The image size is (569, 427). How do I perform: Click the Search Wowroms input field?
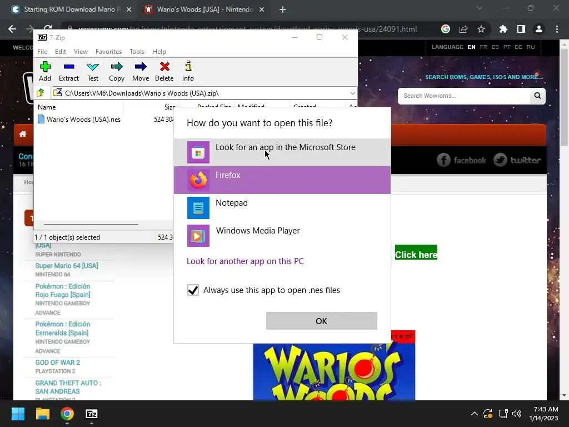(x=464, y=96)
